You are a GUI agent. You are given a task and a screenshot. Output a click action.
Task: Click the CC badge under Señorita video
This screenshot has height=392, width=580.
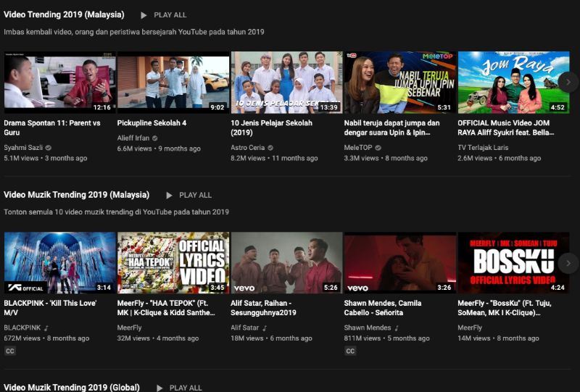(350, 351)
